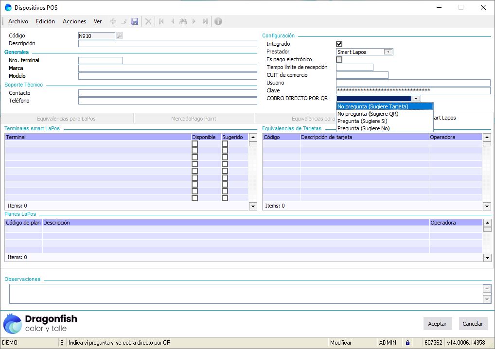Click the Código de plan column header

23,223
